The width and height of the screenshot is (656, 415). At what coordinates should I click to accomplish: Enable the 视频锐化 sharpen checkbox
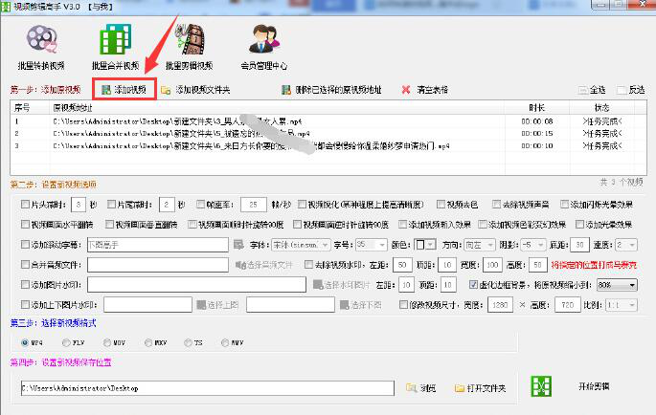click(302, 205)
